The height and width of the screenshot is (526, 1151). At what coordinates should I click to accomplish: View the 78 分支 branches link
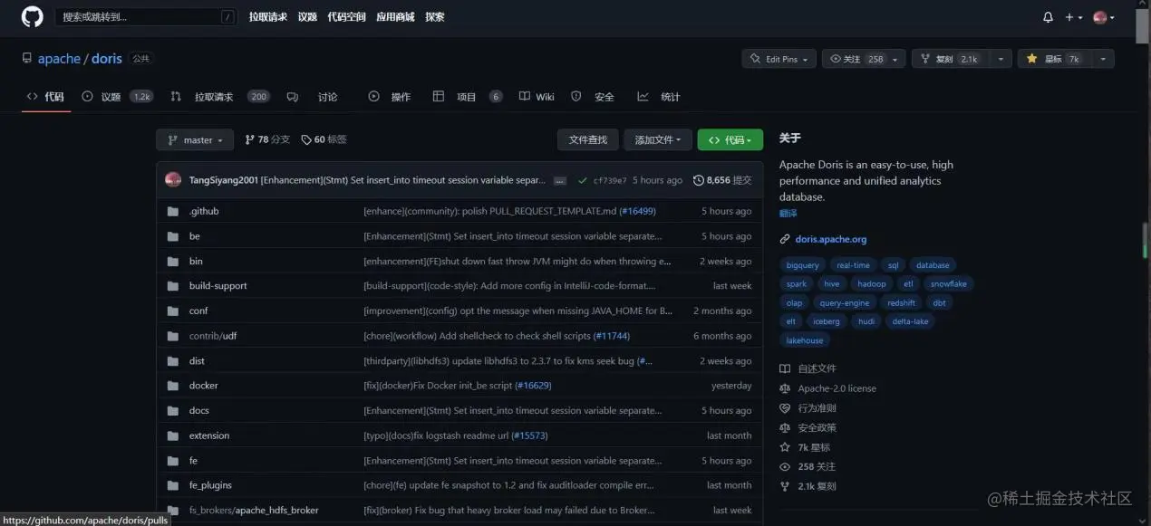(x=268, y=139)
